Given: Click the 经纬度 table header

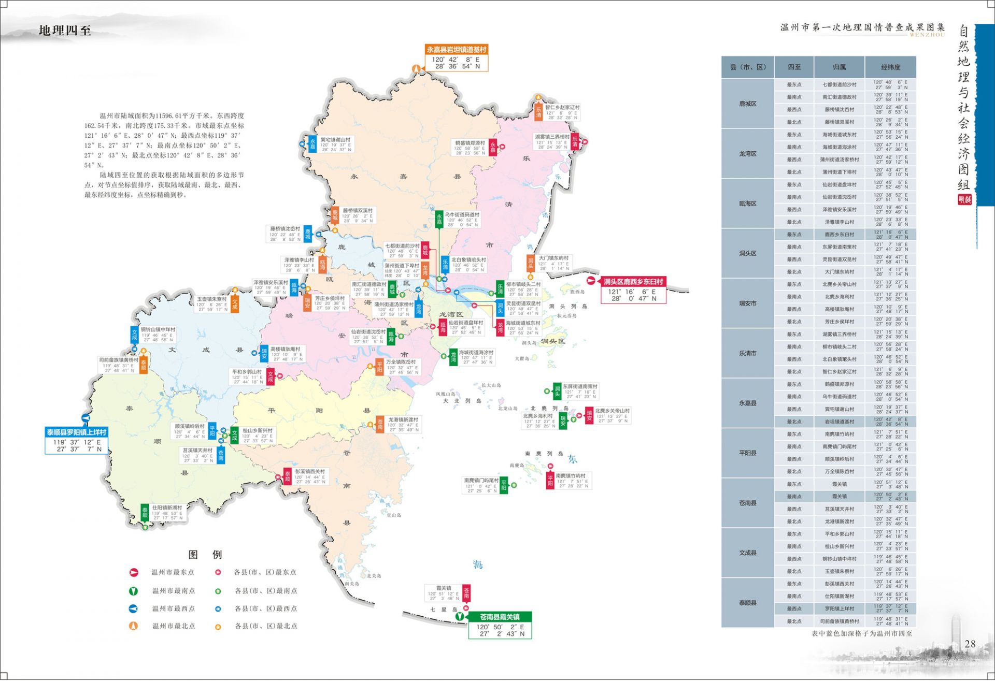Looking at the screenshot, I should (x=890, y=67).
